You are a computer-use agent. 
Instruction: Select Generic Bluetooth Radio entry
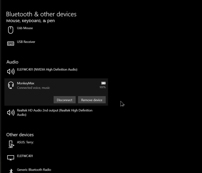34,170
